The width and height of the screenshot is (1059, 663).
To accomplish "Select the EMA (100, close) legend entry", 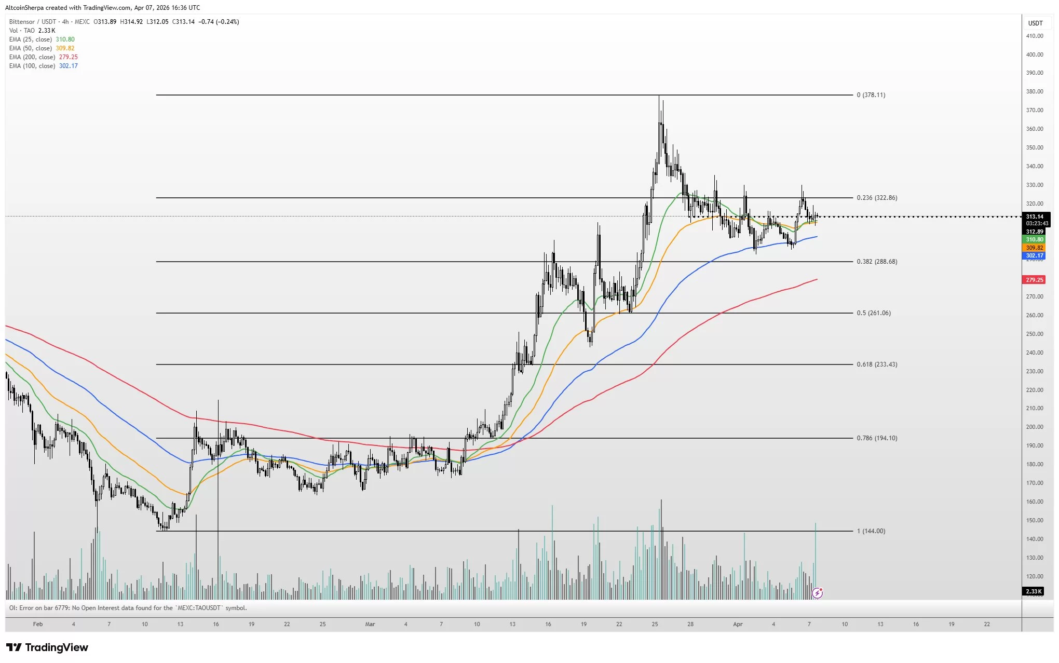I will (x=32, y=66).
